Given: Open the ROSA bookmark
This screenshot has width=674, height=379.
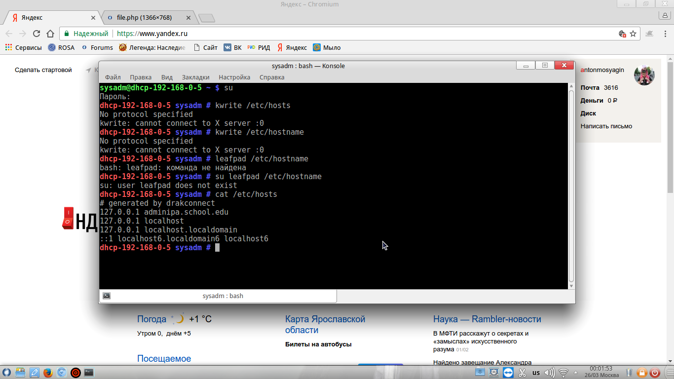Looking at the screenshot, I should coord(61,48).
